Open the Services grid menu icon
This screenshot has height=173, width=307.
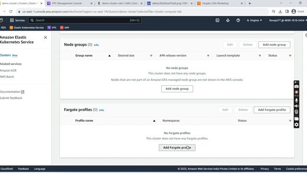coord(12,20)
